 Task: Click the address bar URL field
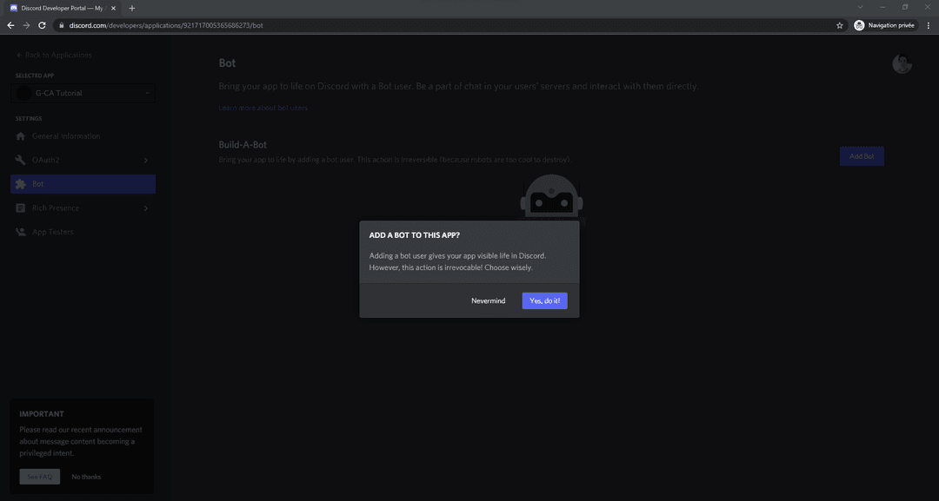pos(450,25)
